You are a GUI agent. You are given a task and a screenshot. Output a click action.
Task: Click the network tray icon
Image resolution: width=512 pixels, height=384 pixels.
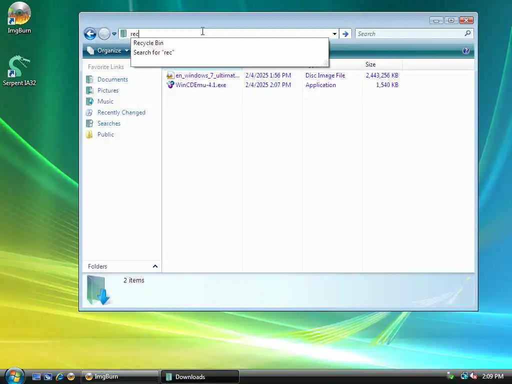(x=464, y=376)
